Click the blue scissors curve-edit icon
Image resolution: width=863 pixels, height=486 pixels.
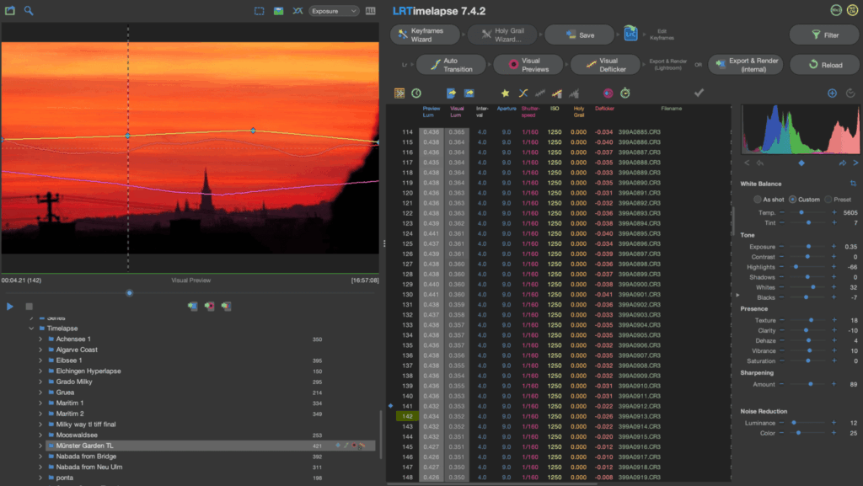523,94
